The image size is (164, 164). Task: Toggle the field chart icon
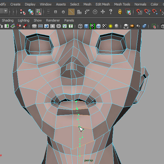59,26
